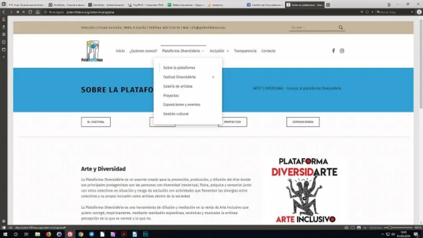This screenshot has height=238, width=423.
Task: Go to the browser home page
Action: click(x=38, y=12)
